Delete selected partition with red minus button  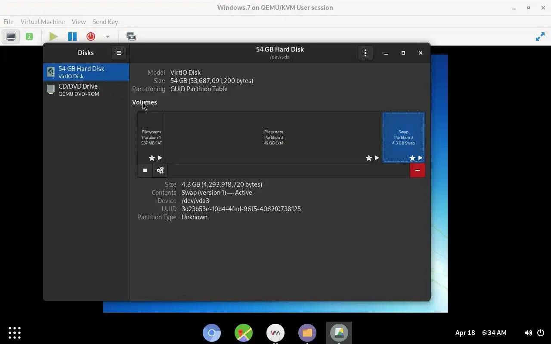(x=417, y=170)
